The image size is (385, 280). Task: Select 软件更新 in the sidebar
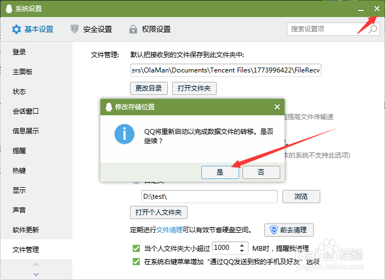[36, 230]
